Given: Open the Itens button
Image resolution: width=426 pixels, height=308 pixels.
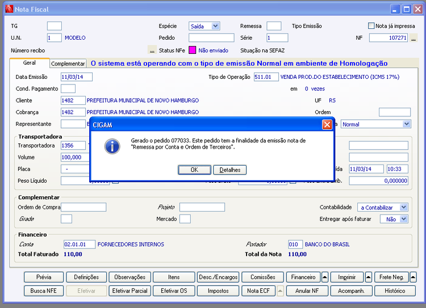Looking at the screenshot, I should (174, 277).
